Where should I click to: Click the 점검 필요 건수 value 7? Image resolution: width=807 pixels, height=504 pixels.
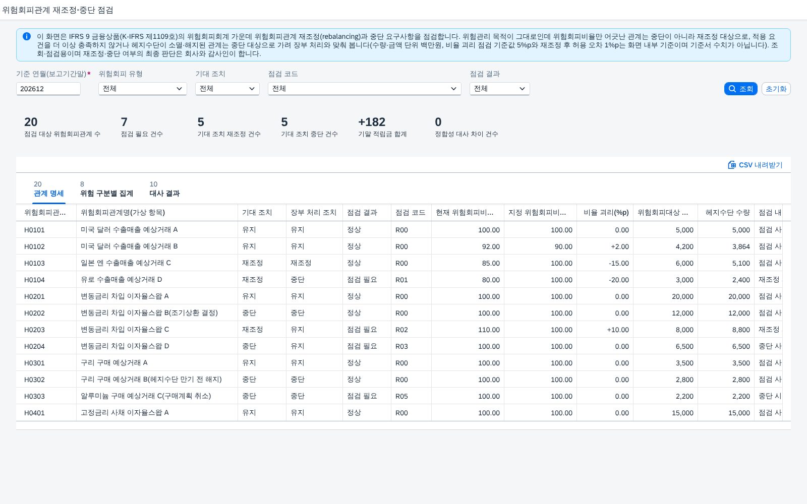124,122
